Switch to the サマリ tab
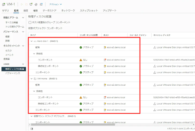Screen dimensions: 195x131 coord(5,10)
